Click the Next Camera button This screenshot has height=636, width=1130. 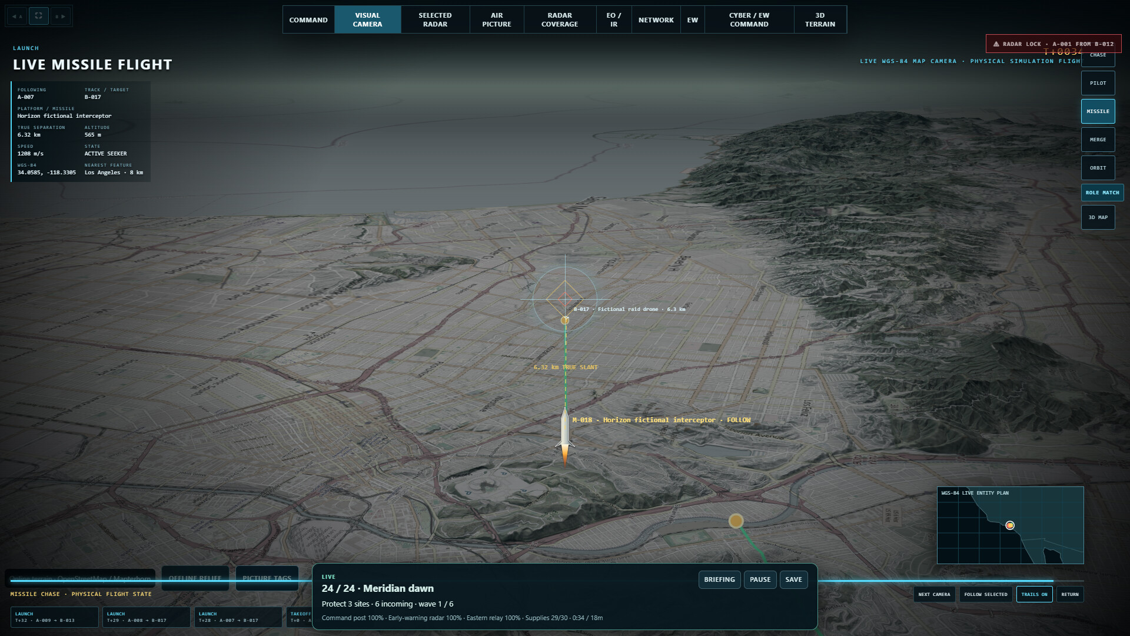pyautogui.click(x=934, y=594)
